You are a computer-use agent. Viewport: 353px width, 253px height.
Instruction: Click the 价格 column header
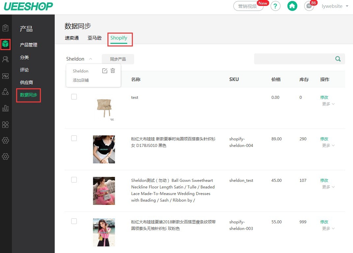[276, 79]
